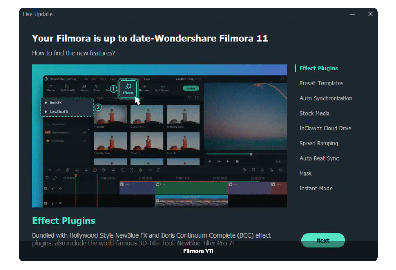
Task: Open the Audio music note icon
Action: click(84, 86)
